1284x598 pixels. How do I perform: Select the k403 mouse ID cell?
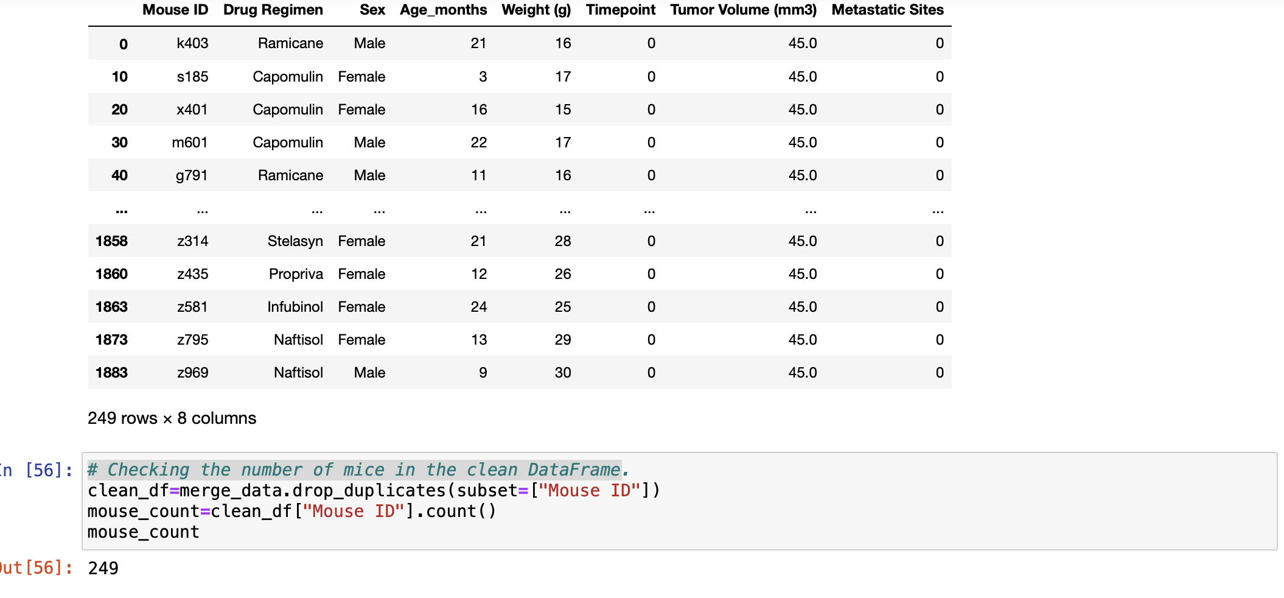click(x=192, y=43)
